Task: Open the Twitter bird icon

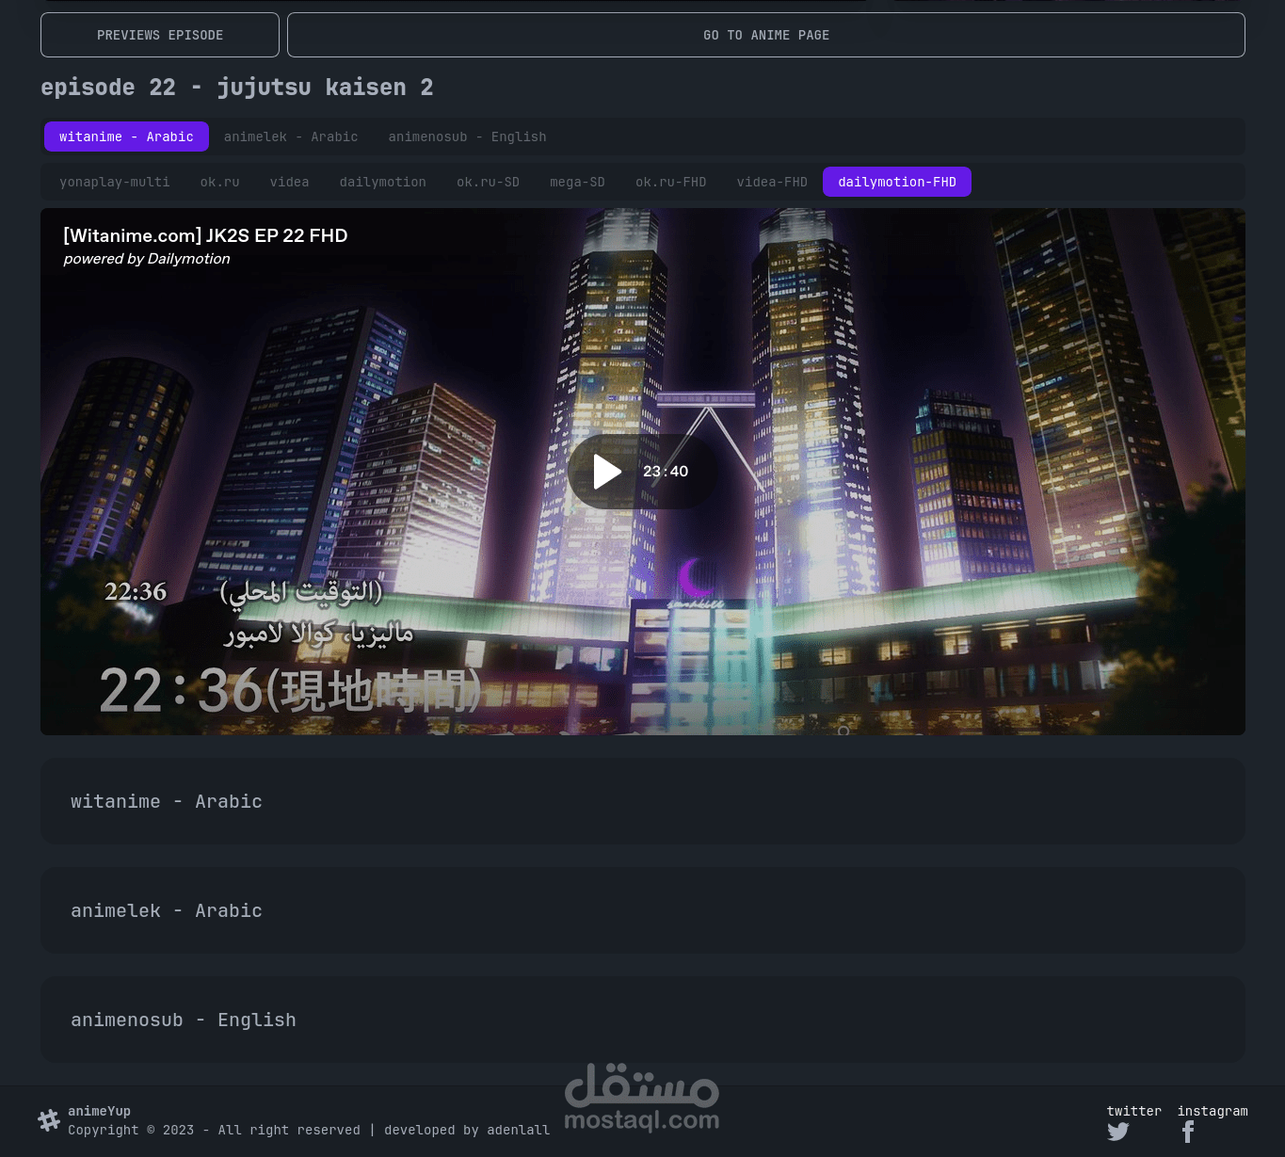Action: [x=1118, y=1132]
